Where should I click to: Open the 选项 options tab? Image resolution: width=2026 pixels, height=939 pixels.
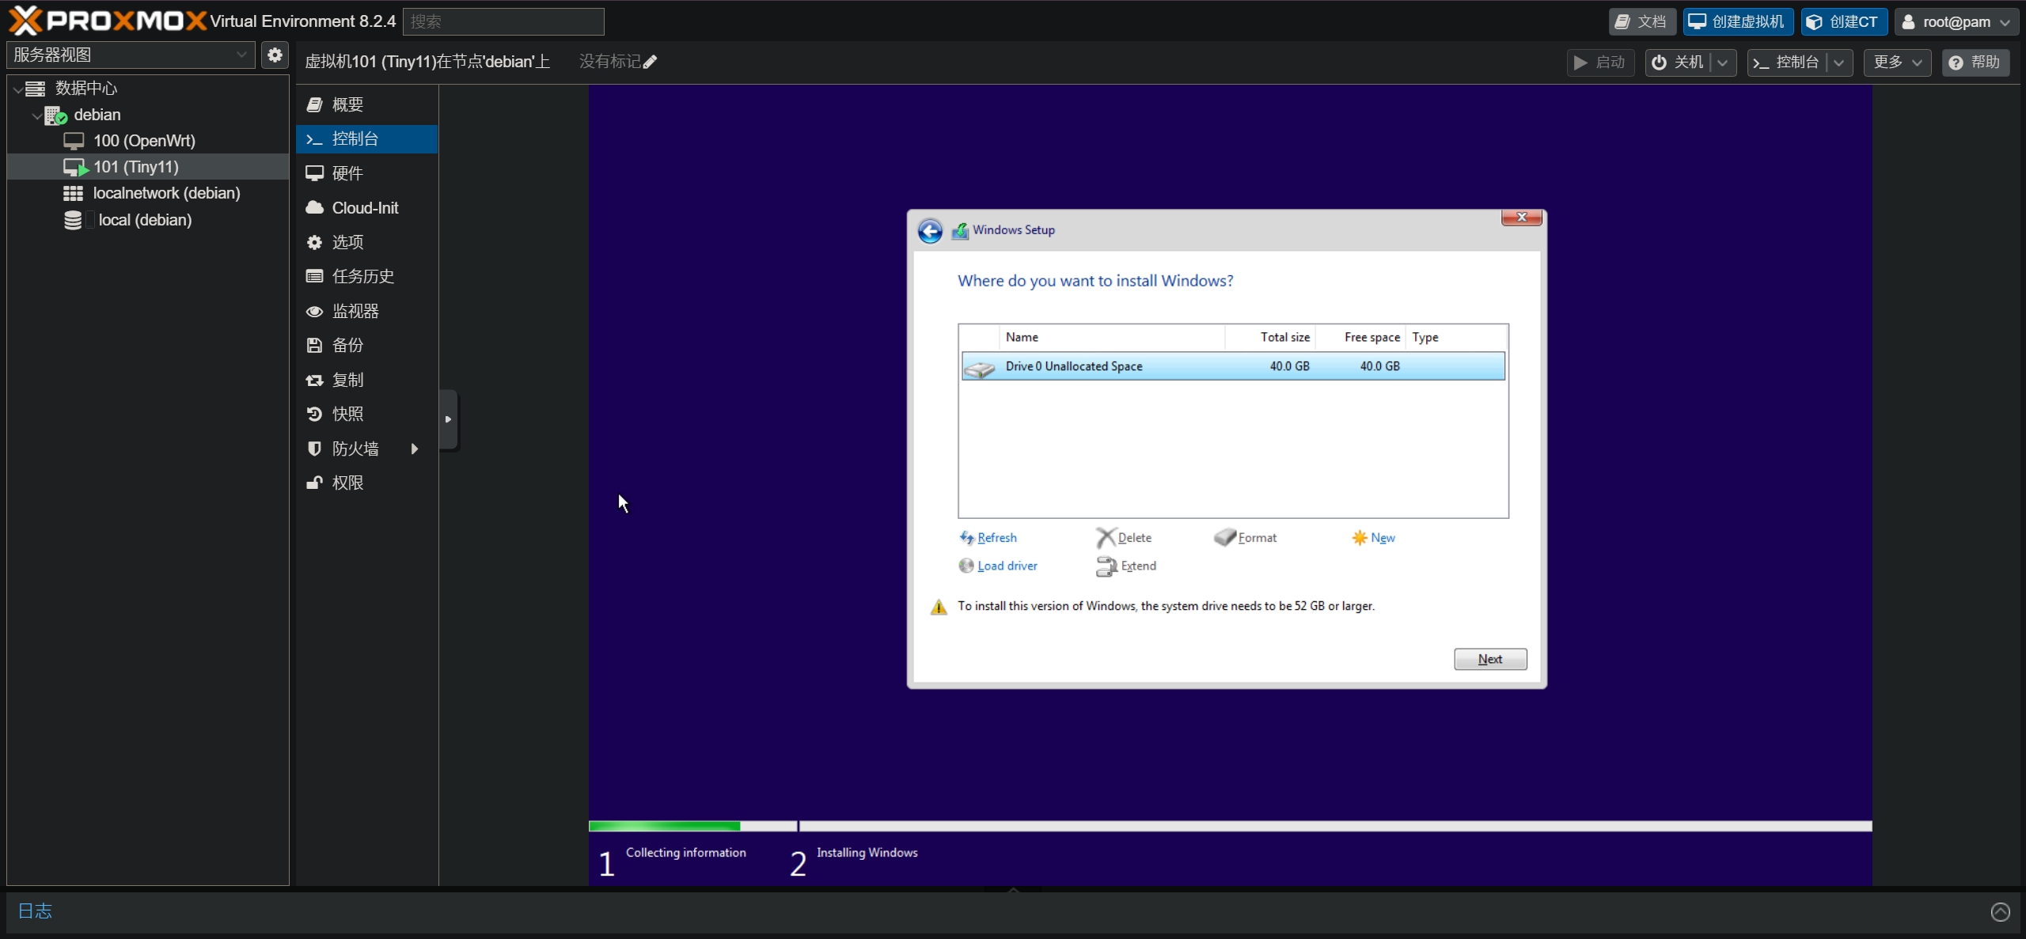(x=367, y=242)
